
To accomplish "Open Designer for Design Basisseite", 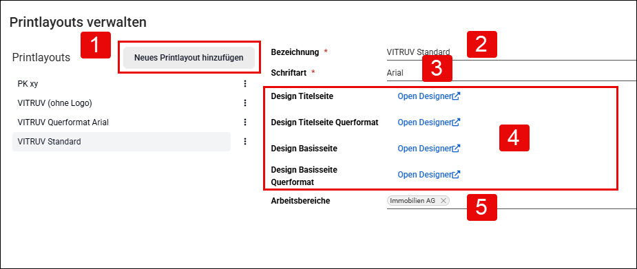I will coord(424,149).
